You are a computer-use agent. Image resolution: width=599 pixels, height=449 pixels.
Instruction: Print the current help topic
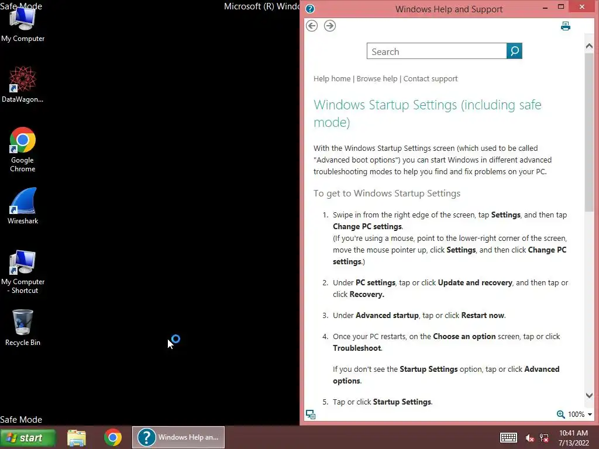(x=566, y=26)
